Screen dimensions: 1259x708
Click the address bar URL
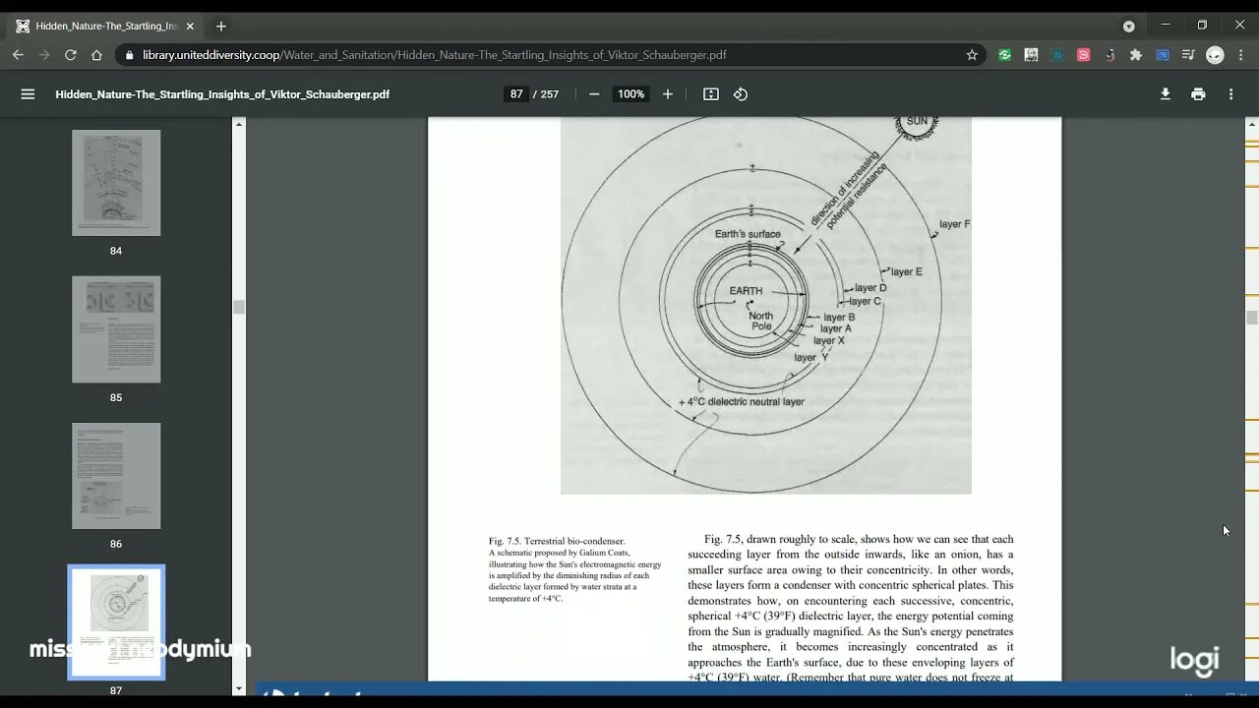pos(434,55)
